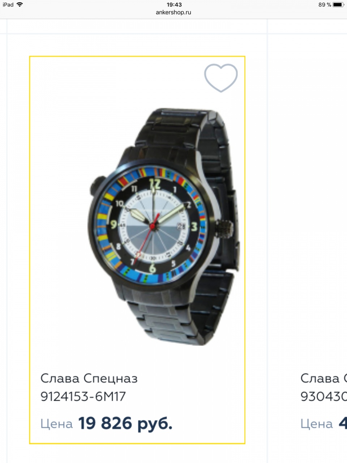Tap the date window on the dial
The height and width of the screenshot is (463, 347).
pos(181,226)
